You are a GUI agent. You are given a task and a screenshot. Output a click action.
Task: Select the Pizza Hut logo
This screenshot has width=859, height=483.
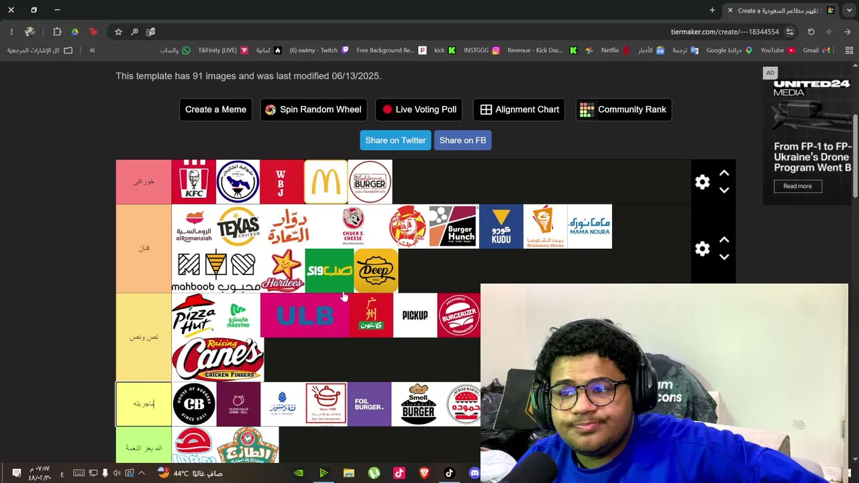[193, 315]
